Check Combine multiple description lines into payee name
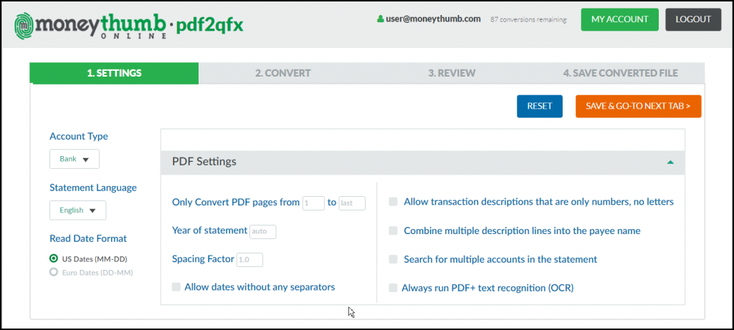This screenshot has height=330, width=734. (x=394, y=230)
